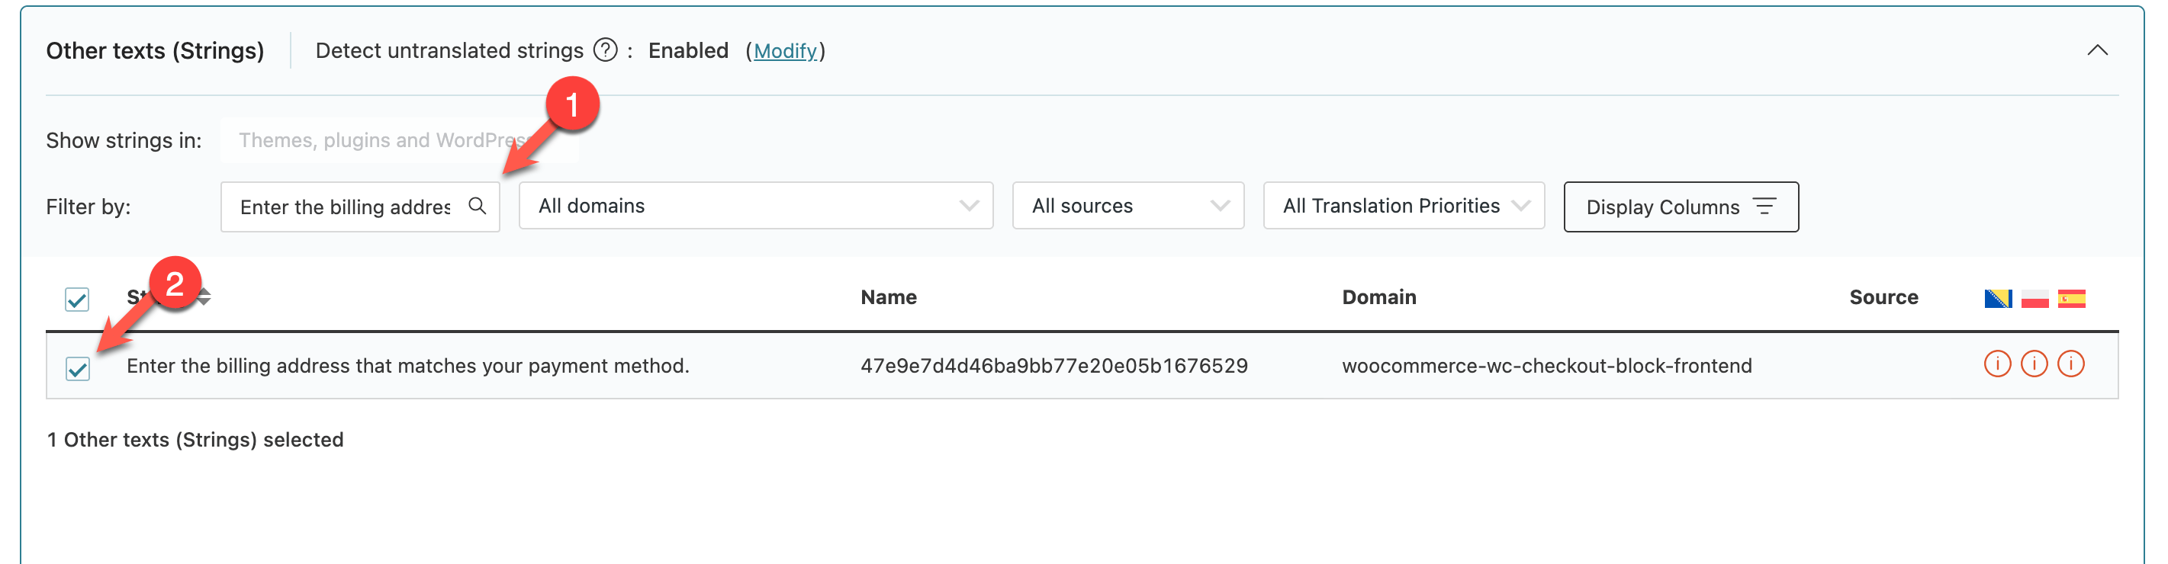Uncheck the billing address string checkbox
The image size is (2168, 564).
(x=78, y=368)
